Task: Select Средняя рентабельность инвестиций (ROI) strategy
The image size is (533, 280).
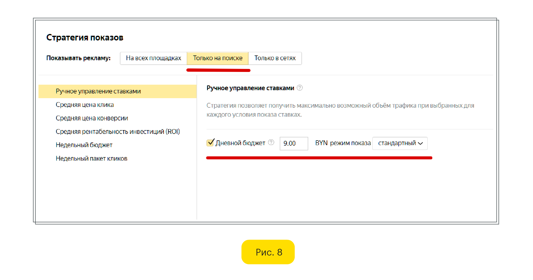Action: coord(118,132)
